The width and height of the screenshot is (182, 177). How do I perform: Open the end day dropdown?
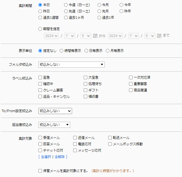(x=150, y=36)
